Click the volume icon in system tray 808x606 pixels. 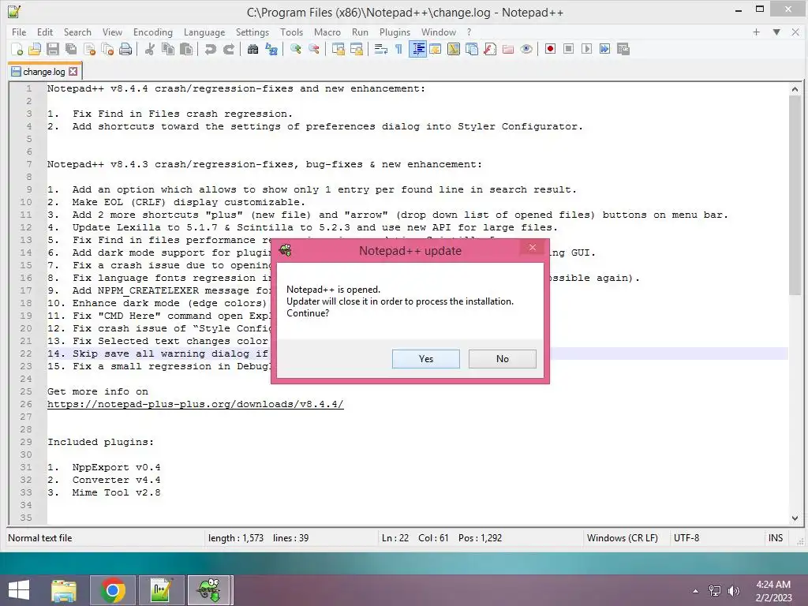pos(733,591)
